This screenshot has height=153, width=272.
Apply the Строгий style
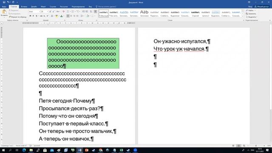pos(195,13)
